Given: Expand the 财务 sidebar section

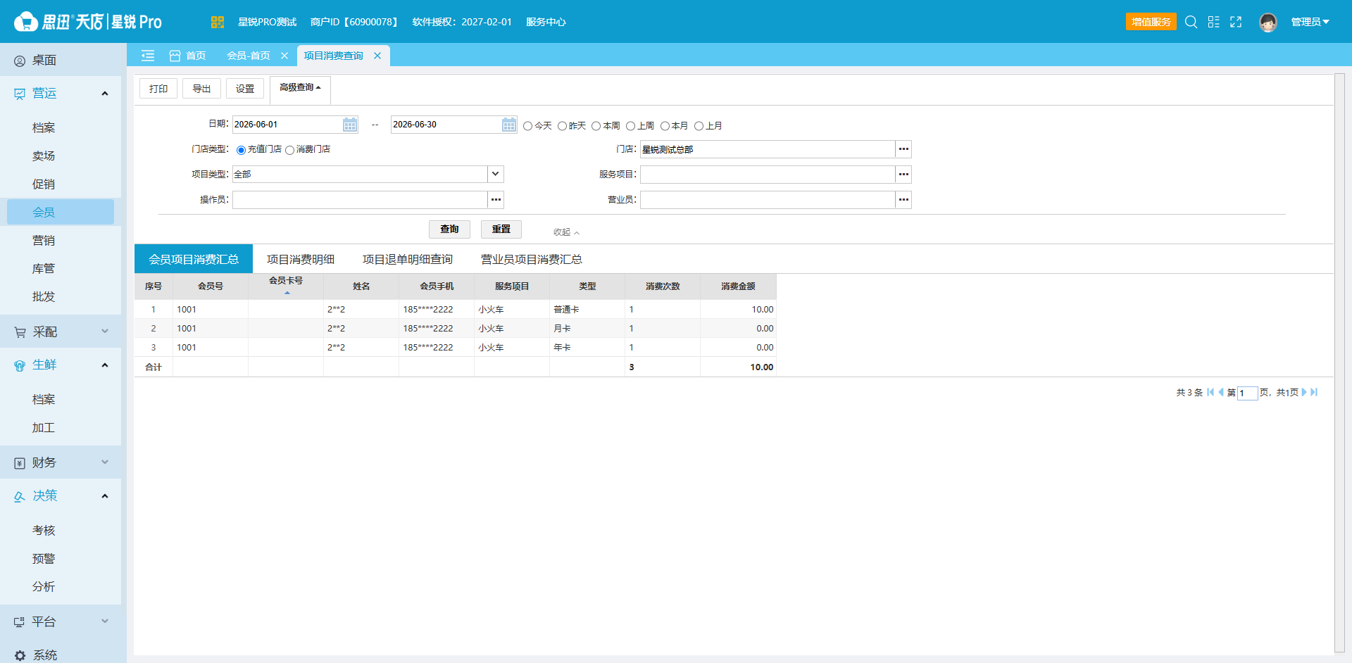Looking at the screenshot, I should point(105,462).
